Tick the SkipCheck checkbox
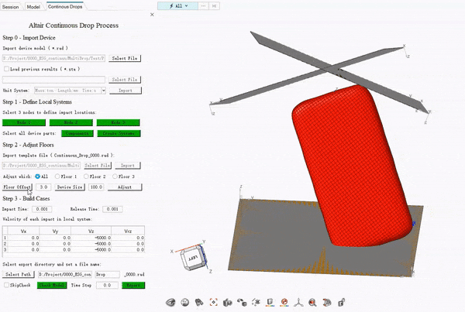 click(6, 285)
